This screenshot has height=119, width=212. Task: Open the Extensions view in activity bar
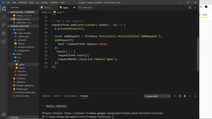pyautogui.click(x=4, y=41)
